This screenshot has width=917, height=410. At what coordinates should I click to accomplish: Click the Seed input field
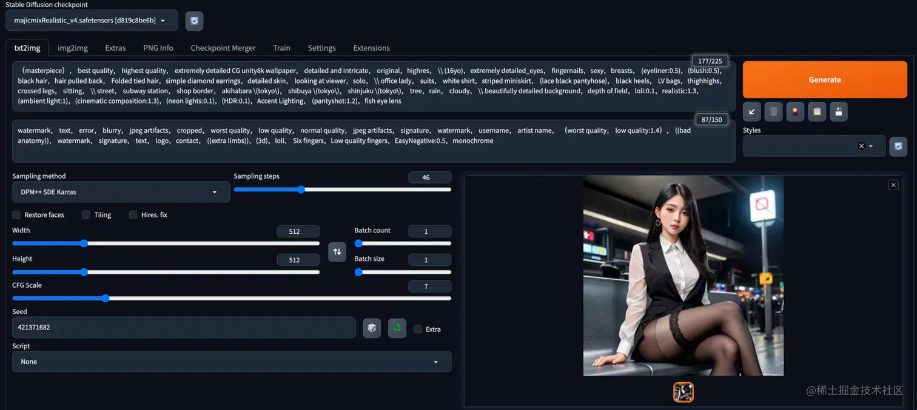coord(184,327)
